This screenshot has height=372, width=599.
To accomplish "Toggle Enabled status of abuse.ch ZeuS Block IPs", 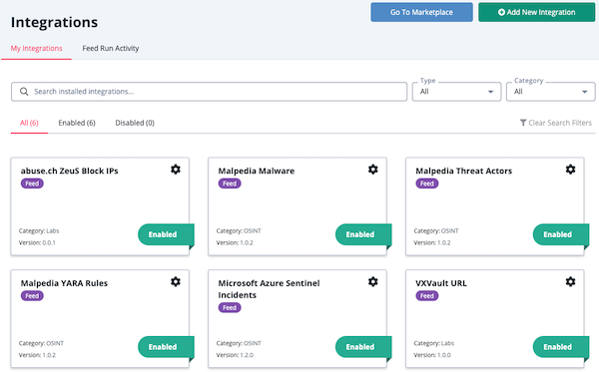I will [x=166, y=234].
